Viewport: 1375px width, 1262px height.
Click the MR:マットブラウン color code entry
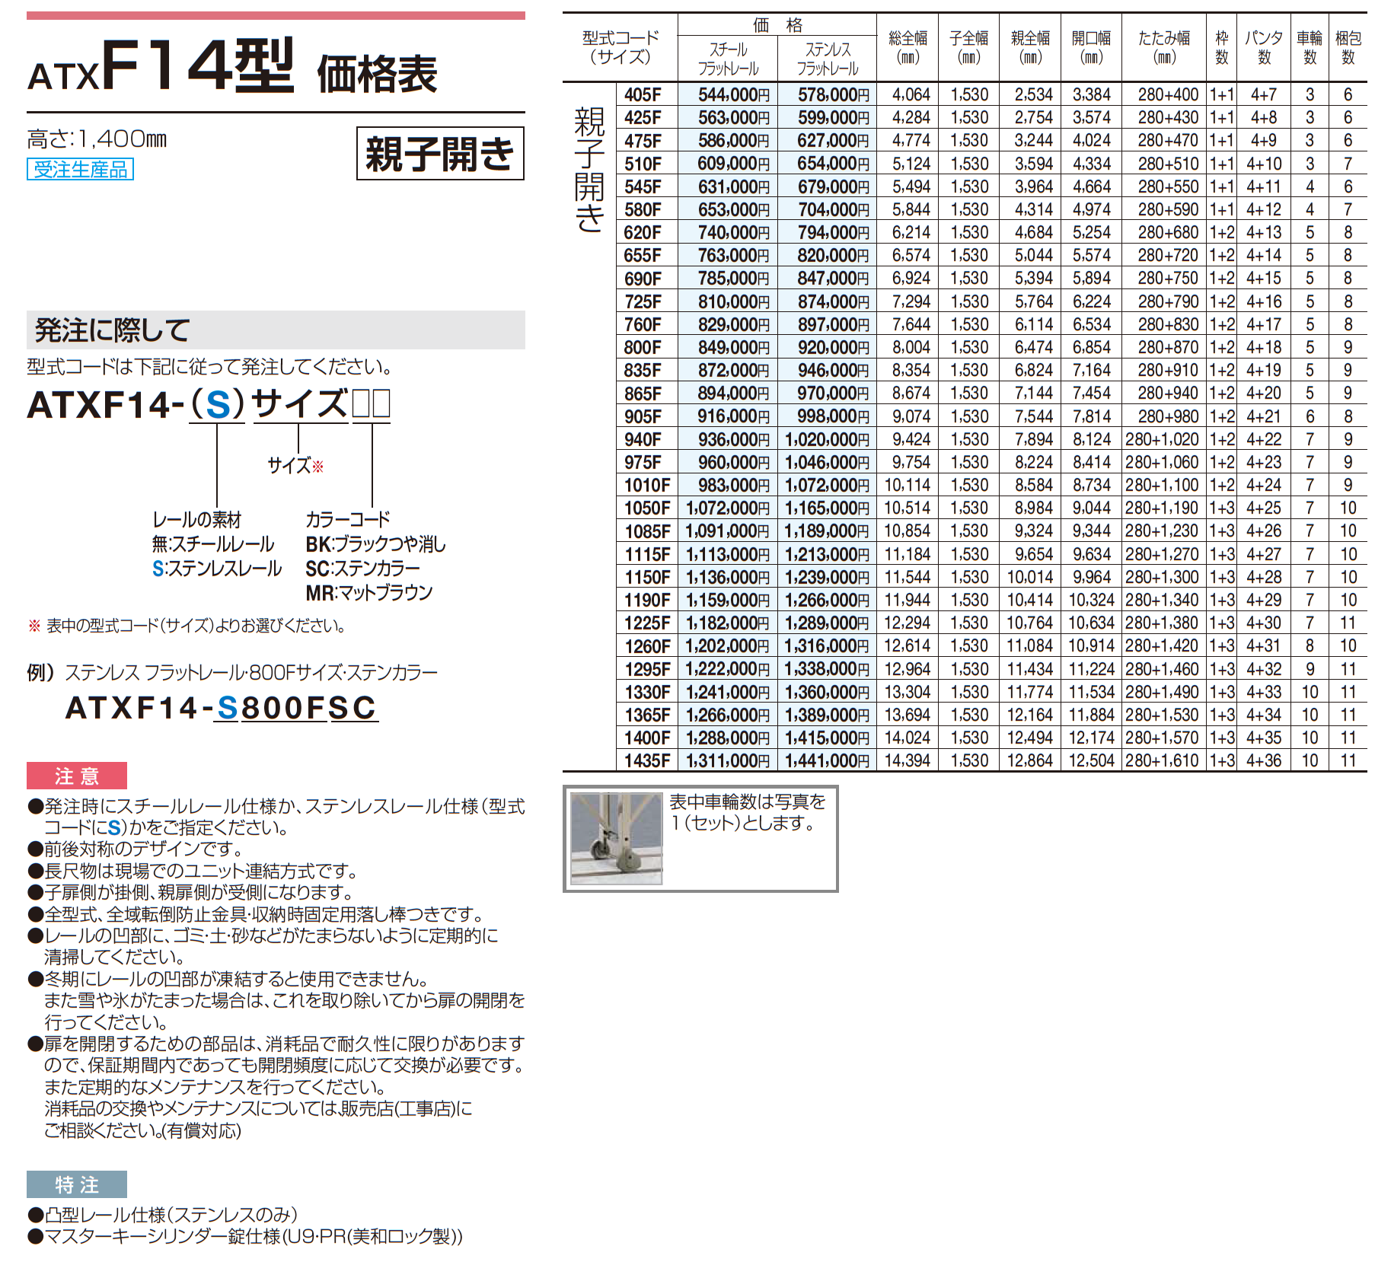(x=369, y=593)
